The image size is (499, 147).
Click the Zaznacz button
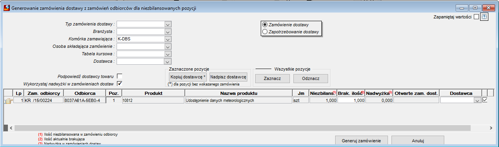273,78
